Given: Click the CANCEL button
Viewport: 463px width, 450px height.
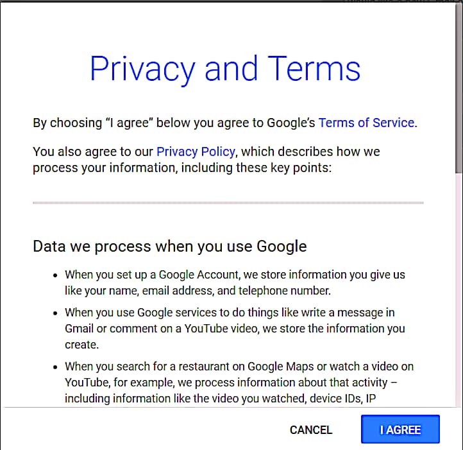Looking at the screenshot, I should [x=311, y=430].
